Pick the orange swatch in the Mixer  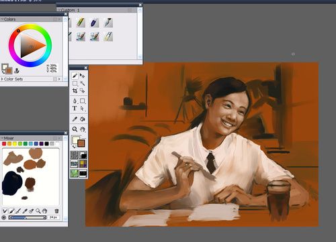[9, 143]
